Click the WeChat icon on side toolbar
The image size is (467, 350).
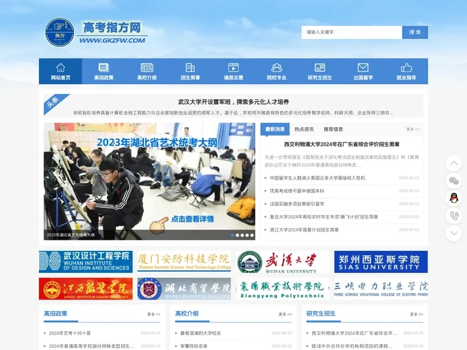pos(453,181)
